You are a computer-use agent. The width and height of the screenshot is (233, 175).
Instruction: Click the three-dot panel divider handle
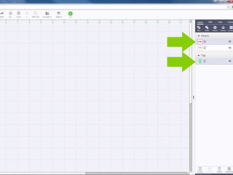pos(194,97)
